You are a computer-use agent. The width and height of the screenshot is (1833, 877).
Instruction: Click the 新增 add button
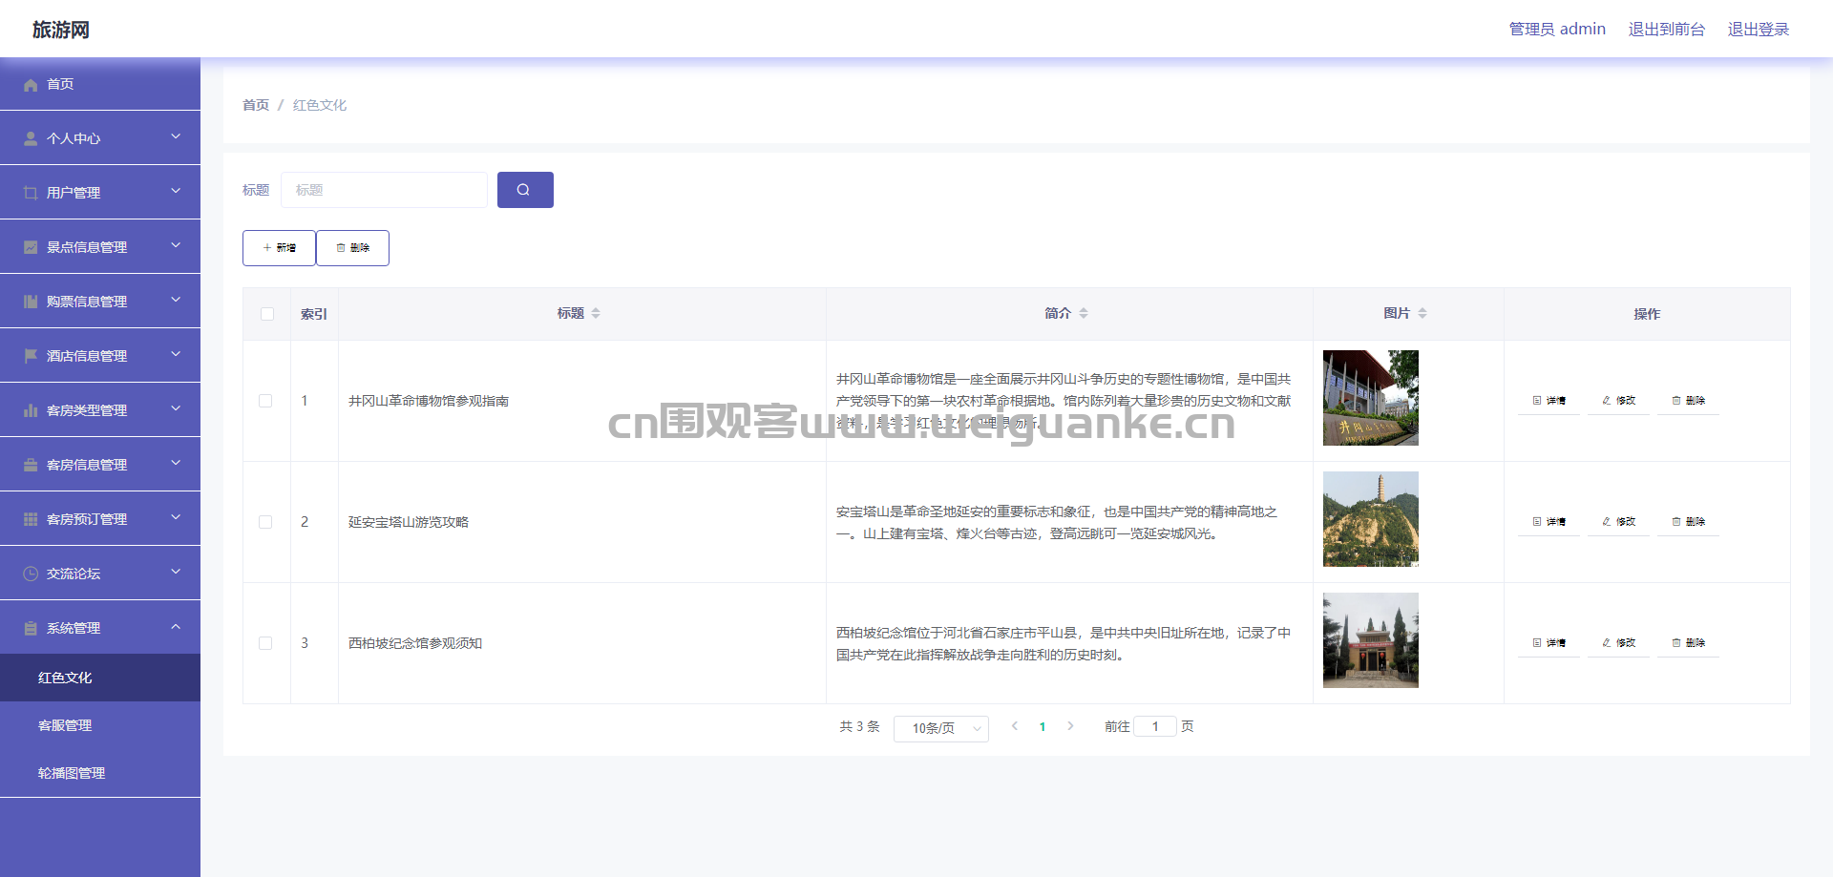[279, 248]
